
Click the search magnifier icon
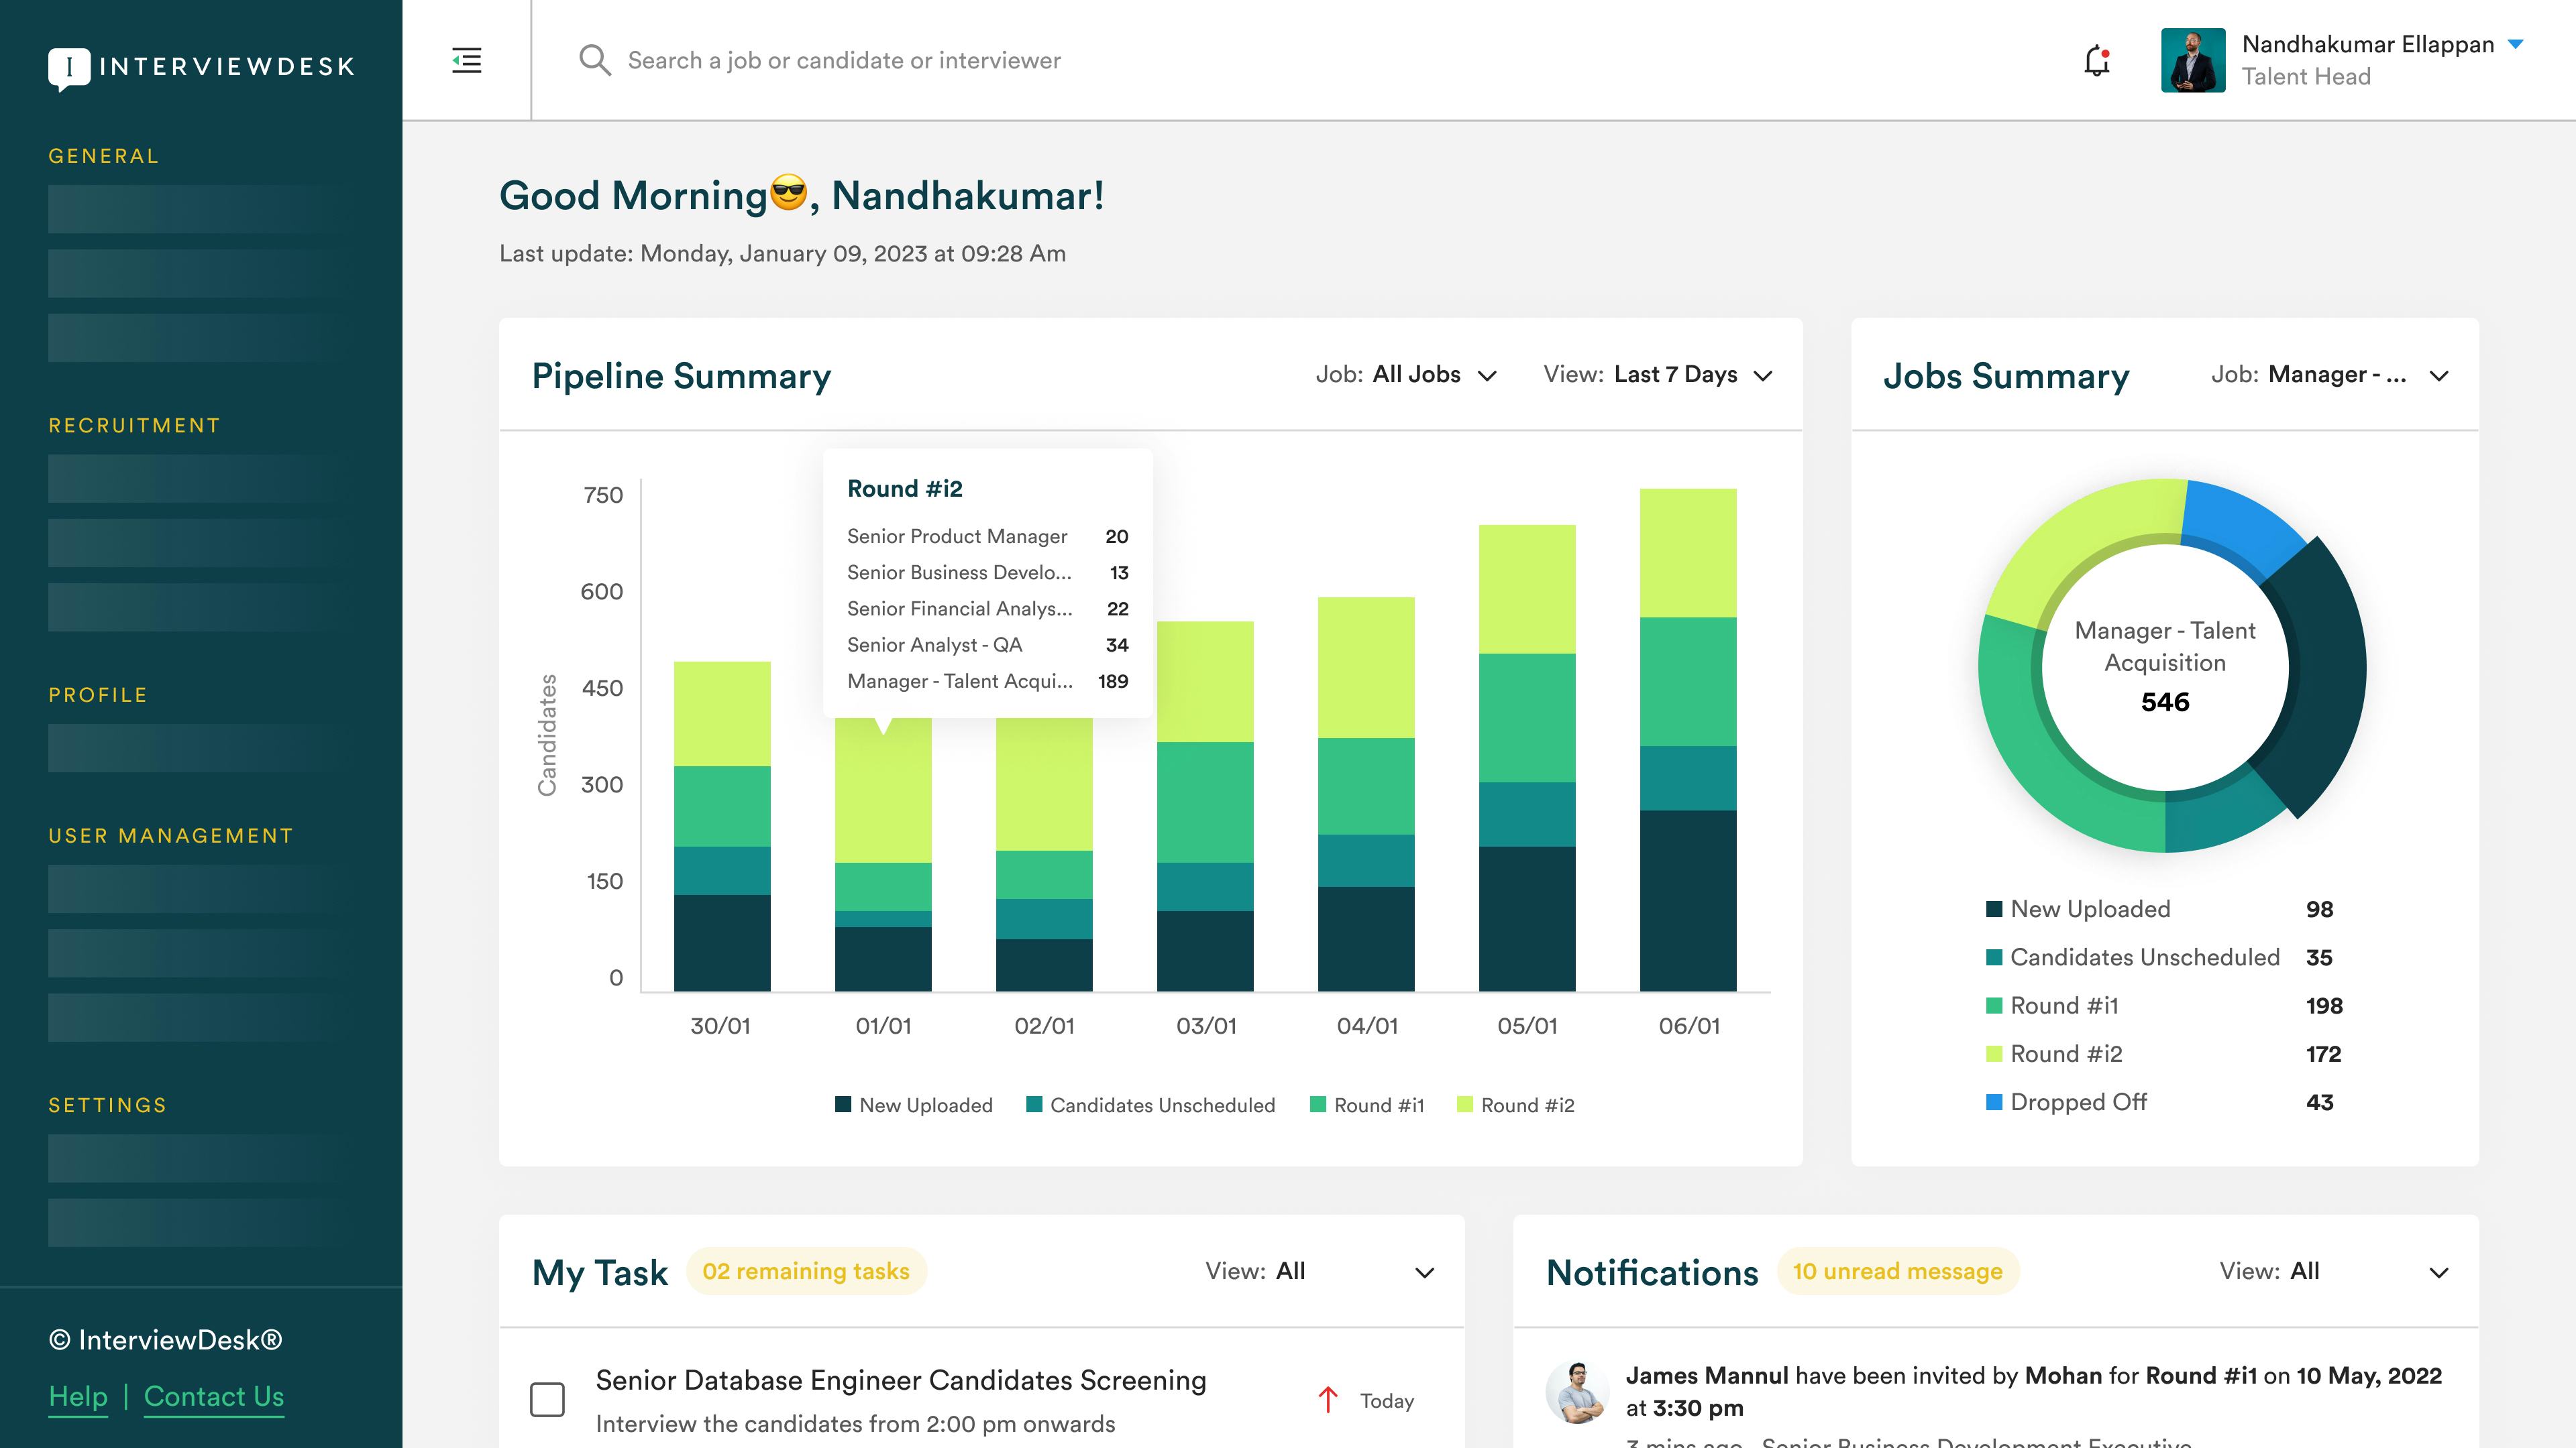pyautogui.click(x=595, y=60)
